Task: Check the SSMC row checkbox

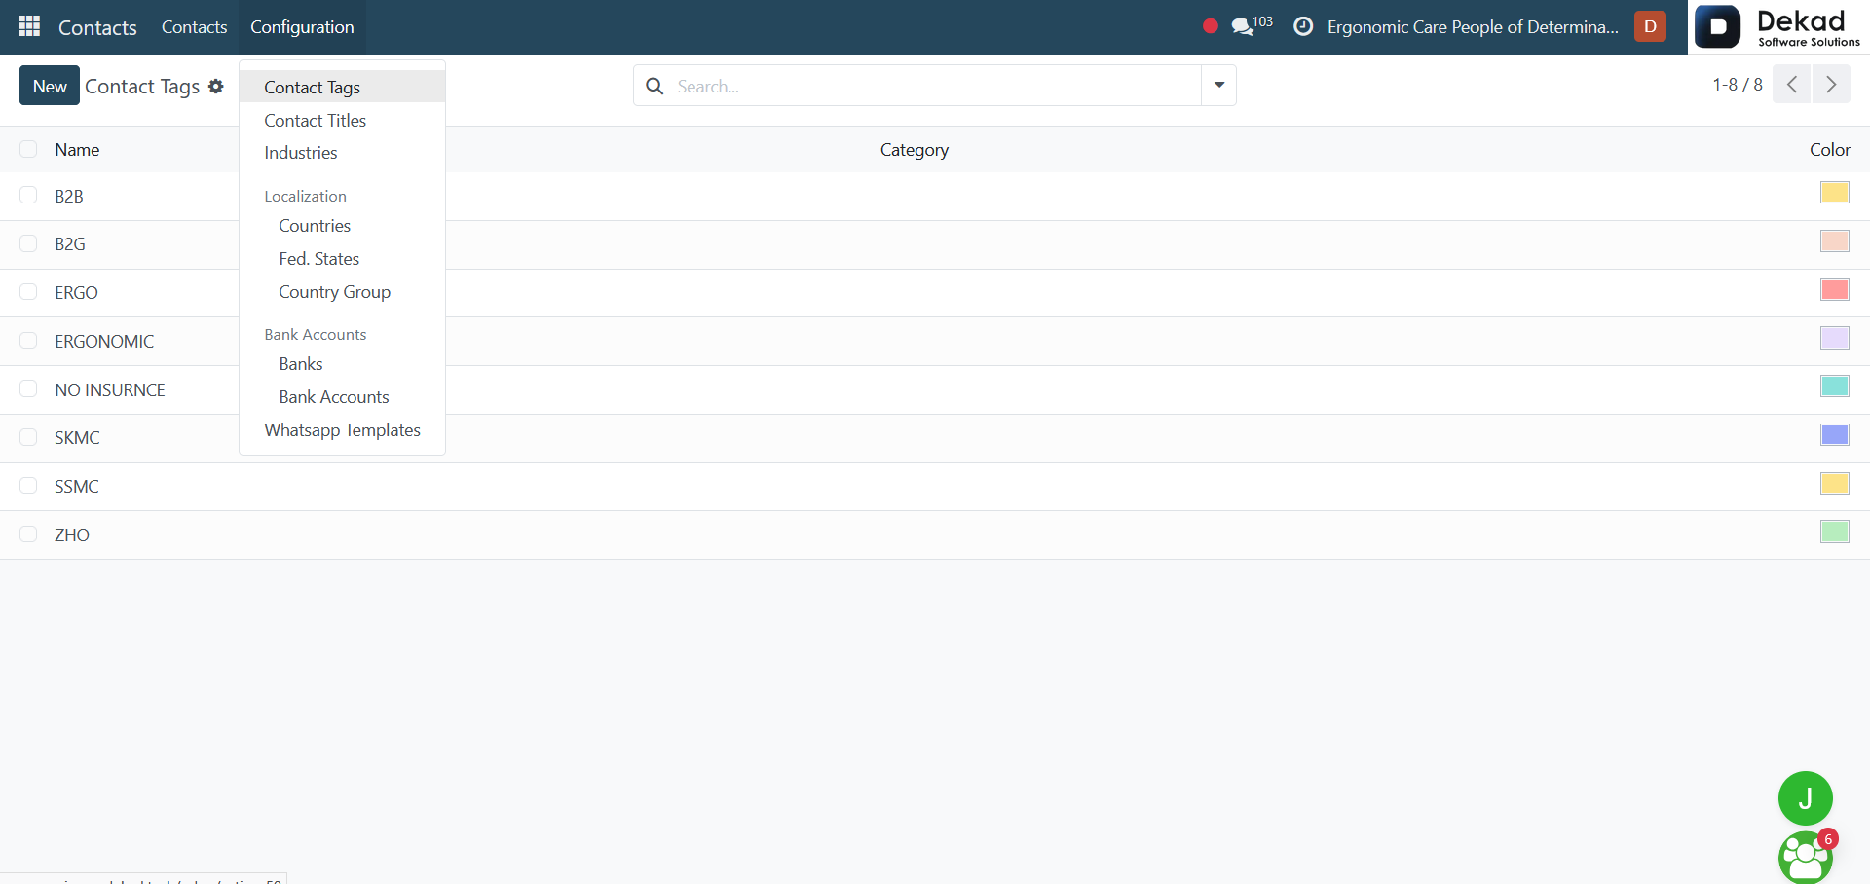Action: tap(28, 486)
